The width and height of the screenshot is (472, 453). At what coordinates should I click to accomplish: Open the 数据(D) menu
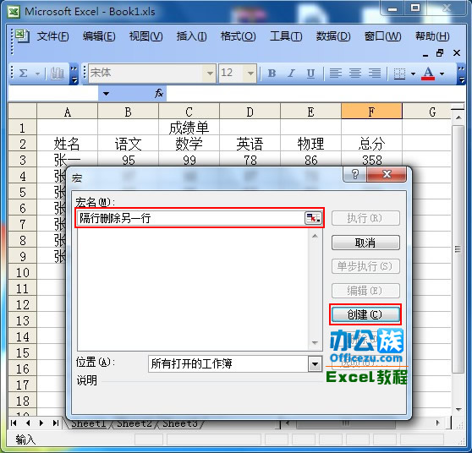coord(333,36)
